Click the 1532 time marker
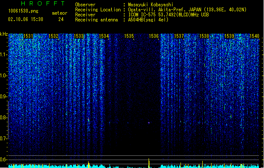The image size is (264, 168). pyautogui.click(x=53, y=36)
